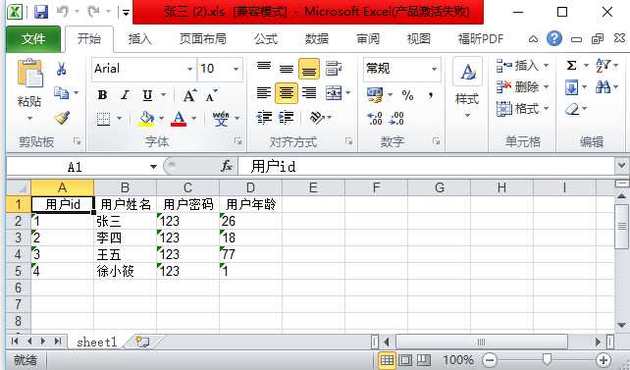Image resolution: width=630 pixels, height=370 pixels.
Task: Increase font size with large A icon
Action: pos(189,95)
